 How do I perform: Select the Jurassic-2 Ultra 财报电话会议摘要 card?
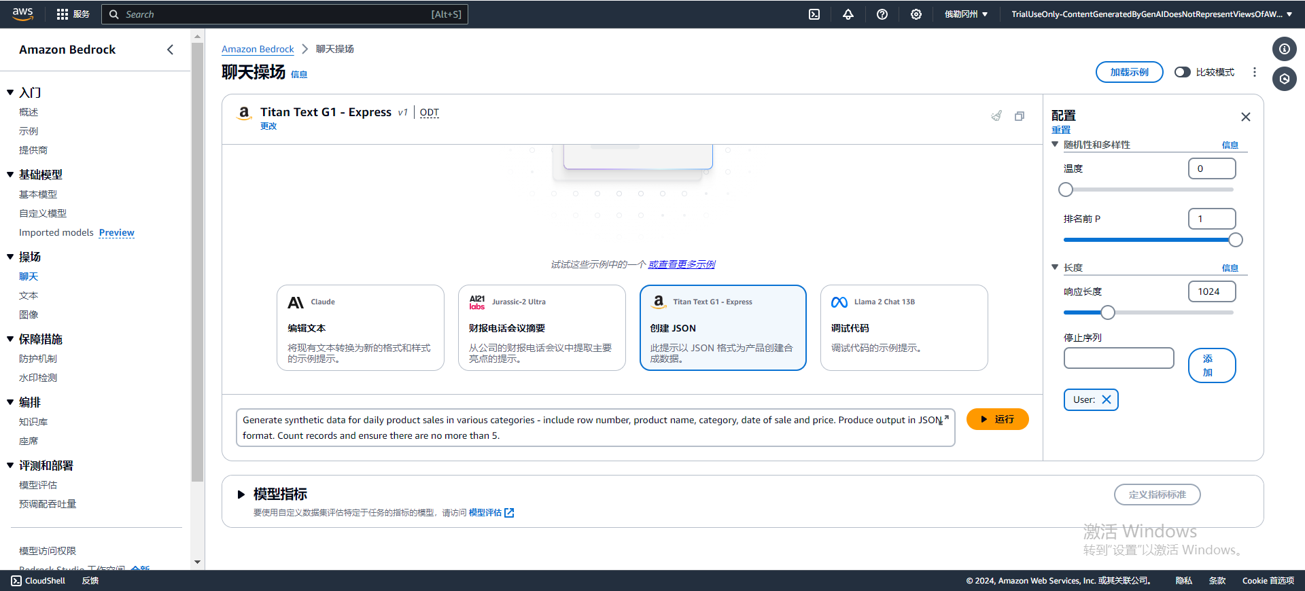coord(542,327)
